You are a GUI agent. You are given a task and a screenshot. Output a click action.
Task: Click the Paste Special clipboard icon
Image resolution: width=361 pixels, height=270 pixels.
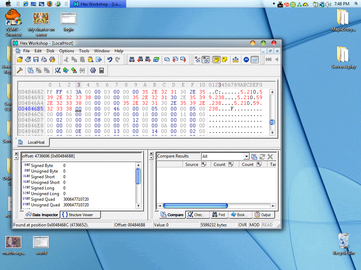[x=91, y=60]
